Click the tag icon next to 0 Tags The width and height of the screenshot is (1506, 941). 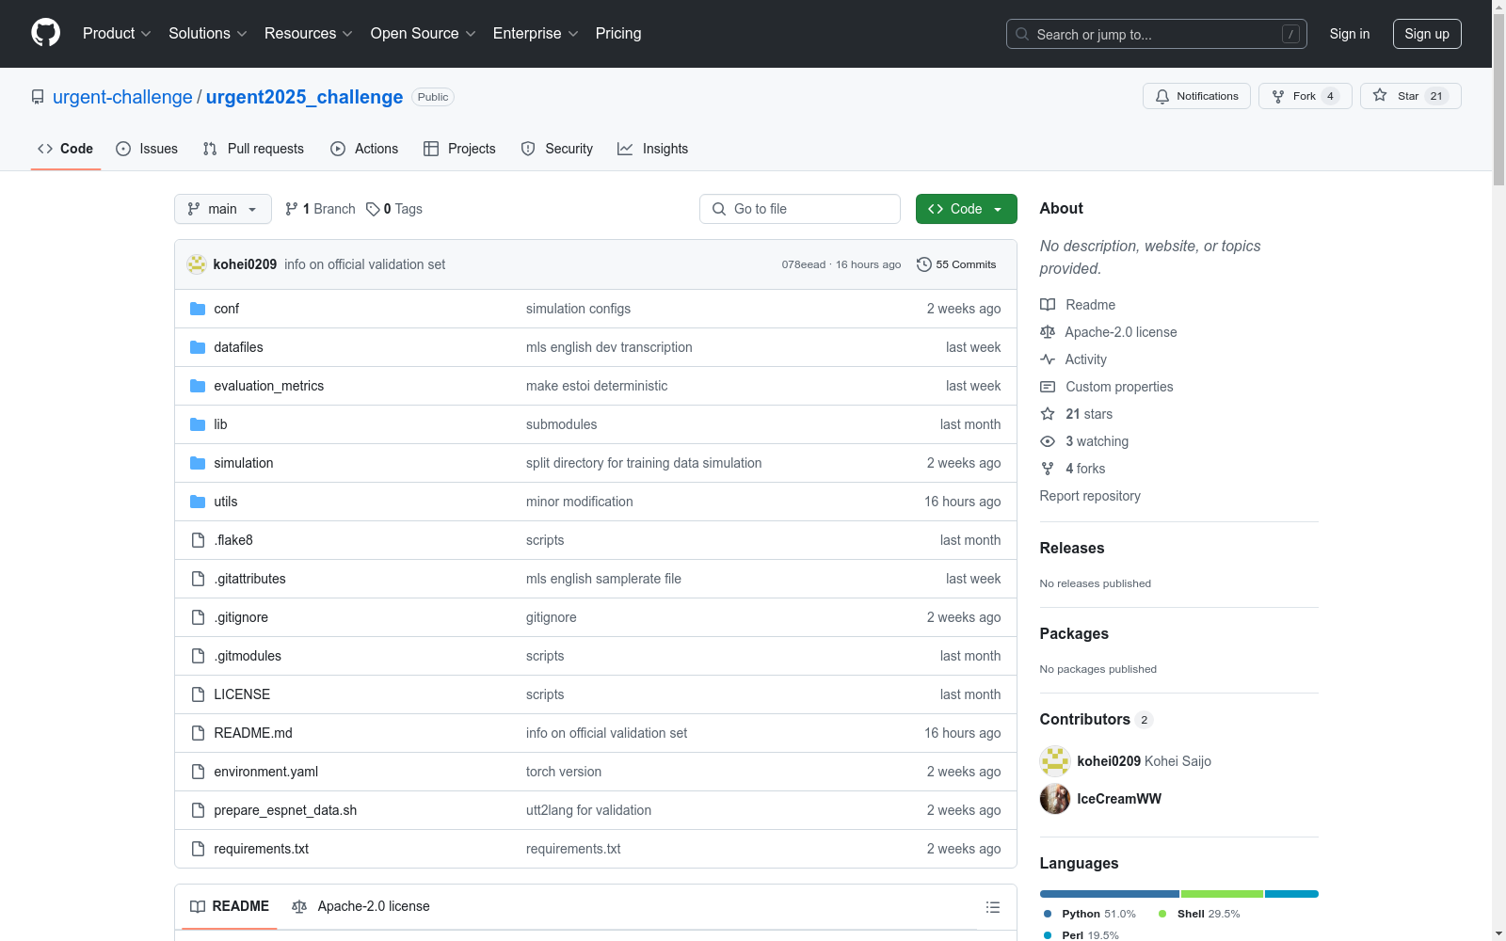coord(373,209)
